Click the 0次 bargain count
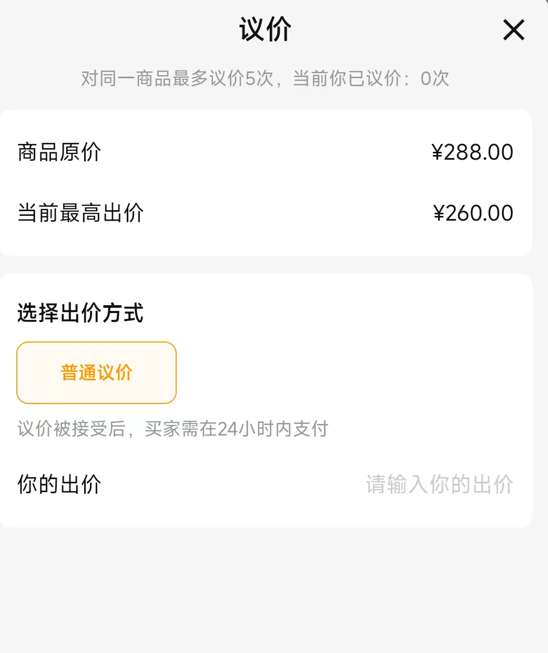548x653 pixels. pyautogui.click(x=435, y=79)
